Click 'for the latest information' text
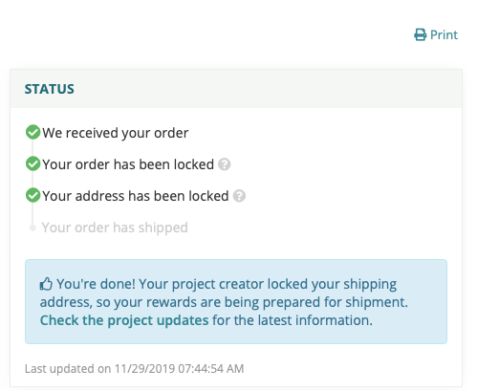The height and width of the screenshot is (391, 477). [293, 320]
